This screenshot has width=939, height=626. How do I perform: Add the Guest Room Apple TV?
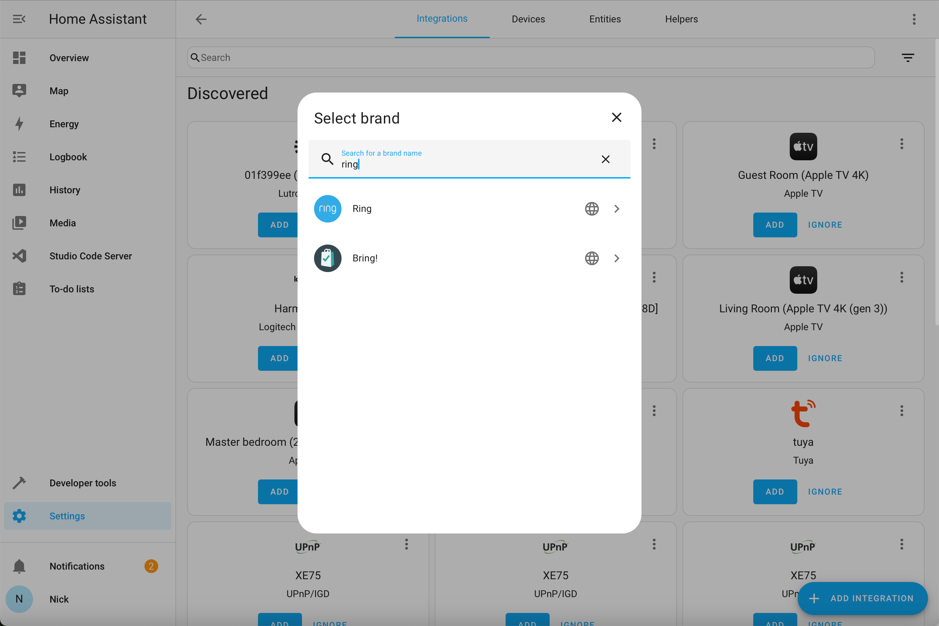click(775, 225)
